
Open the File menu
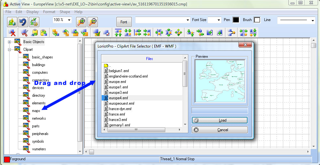click(x=8, y=12)
